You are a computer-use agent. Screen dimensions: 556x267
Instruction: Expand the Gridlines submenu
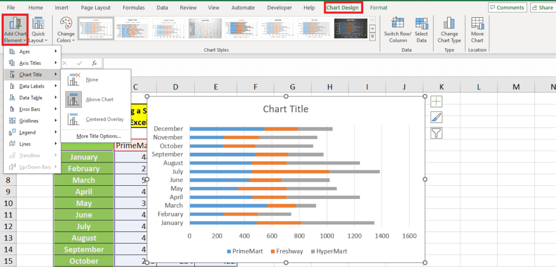point(33,121)
